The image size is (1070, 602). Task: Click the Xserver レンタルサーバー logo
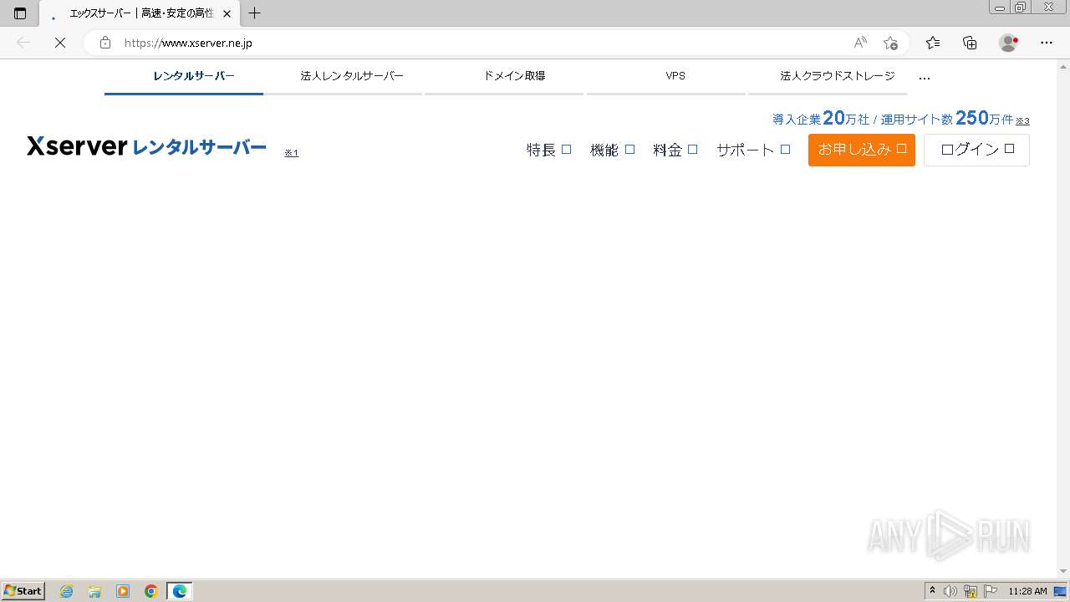point(146,147)
